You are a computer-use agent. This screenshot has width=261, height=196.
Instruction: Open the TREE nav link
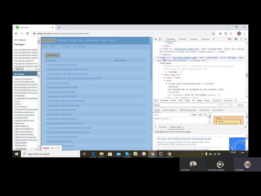click(x=81, y=40)
